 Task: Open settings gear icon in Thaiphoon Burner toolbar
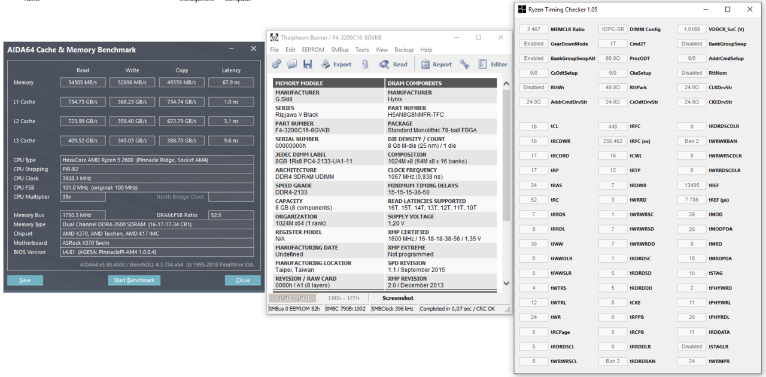coord(276,64)
